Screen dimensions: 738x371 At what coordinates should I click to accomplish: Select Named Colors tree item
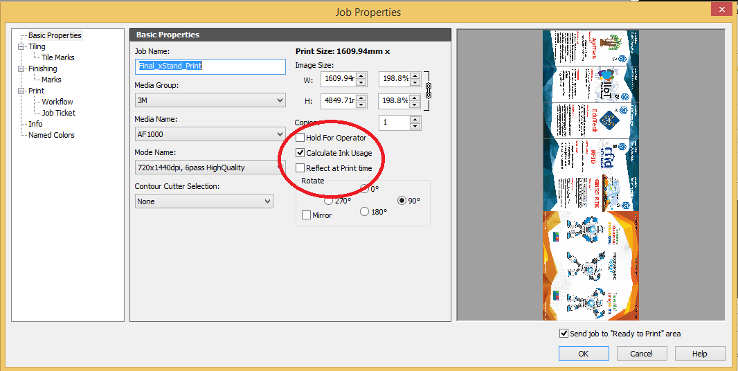51,135
